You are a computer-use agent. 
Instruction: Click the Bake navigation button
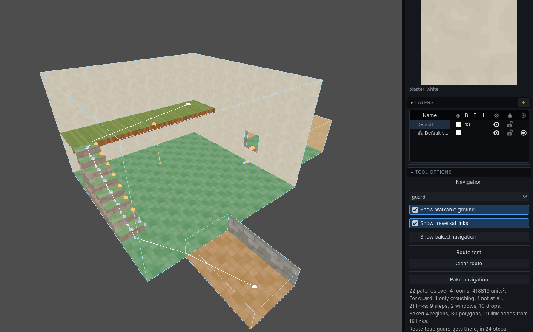point(469,280)
